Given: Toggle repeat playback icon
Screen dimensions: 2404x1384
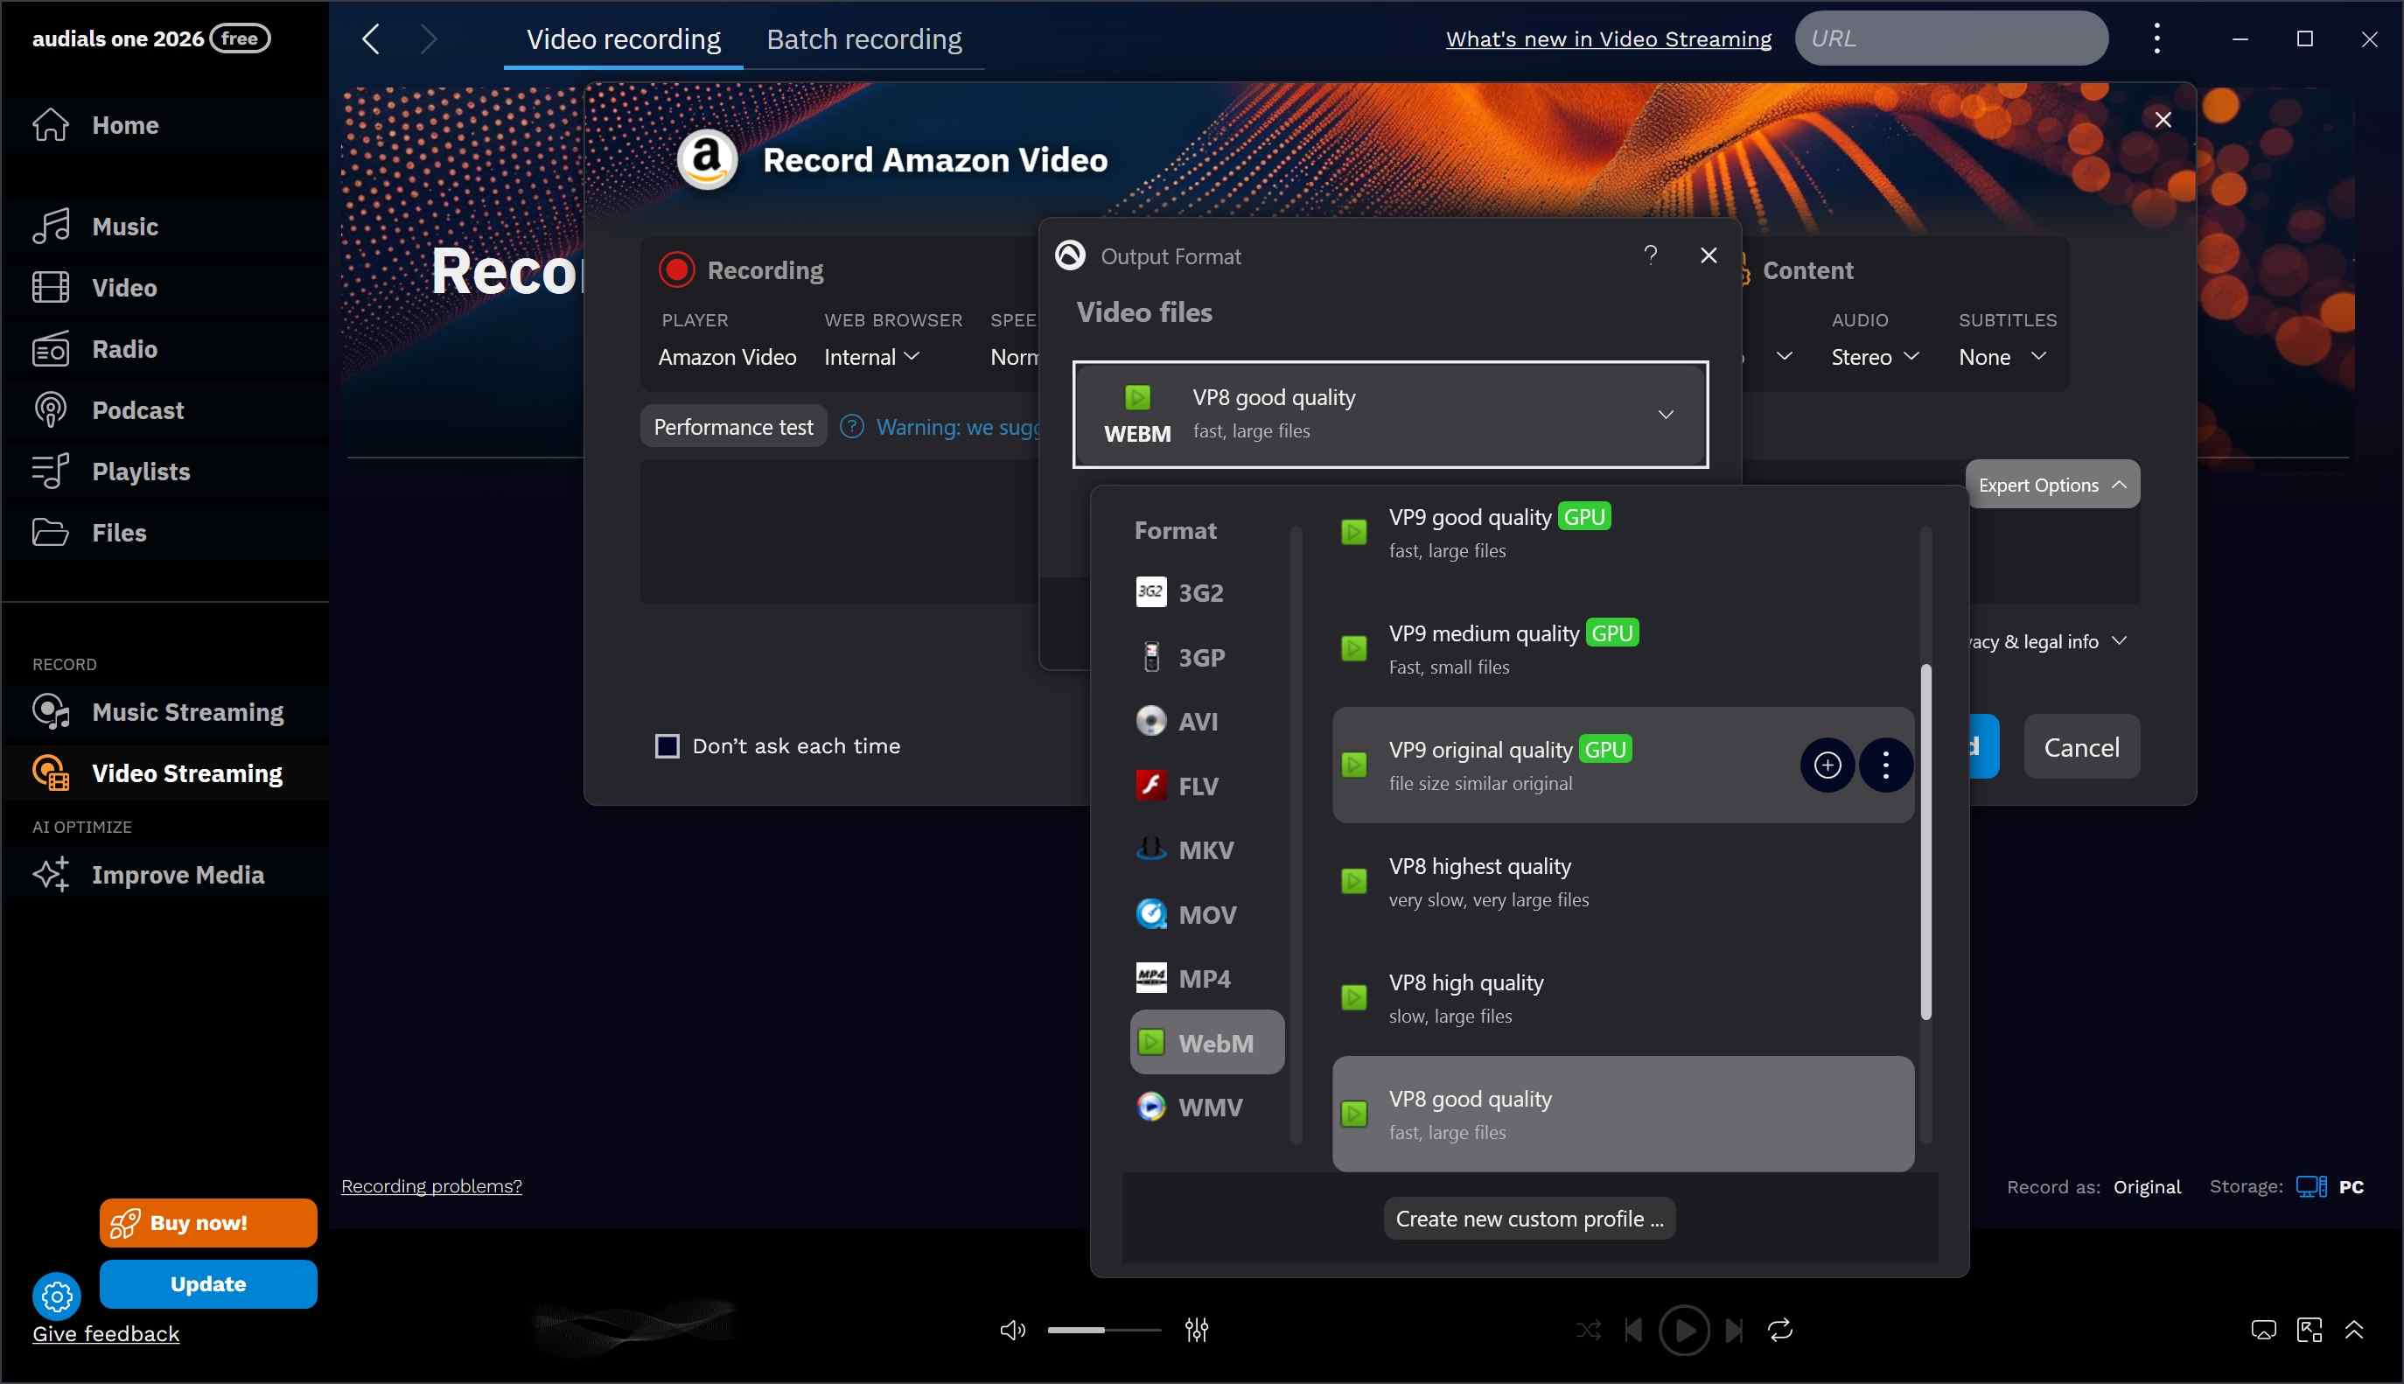Looking at the screenshot, I should [x=1779, y=1330].
